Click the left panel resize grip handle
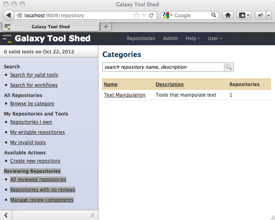The height and width of the screenshot is (220, 275). click(93, 215)
